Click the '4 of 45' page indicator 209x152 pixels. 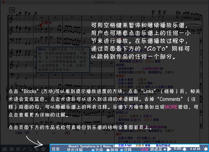click(195, 149)
